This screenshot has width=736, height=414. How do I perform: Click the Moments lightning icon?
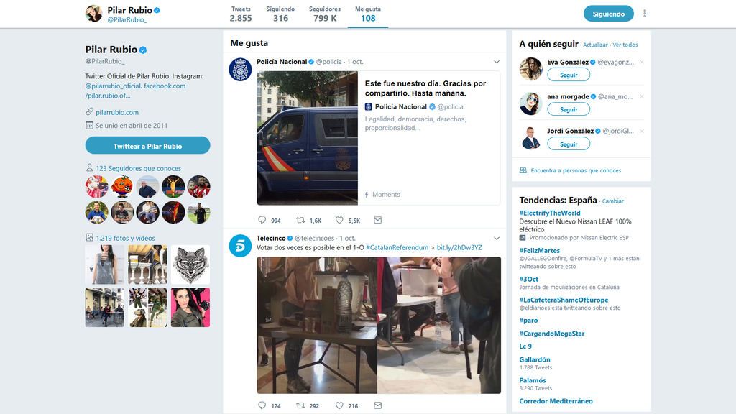click(367, 194)
